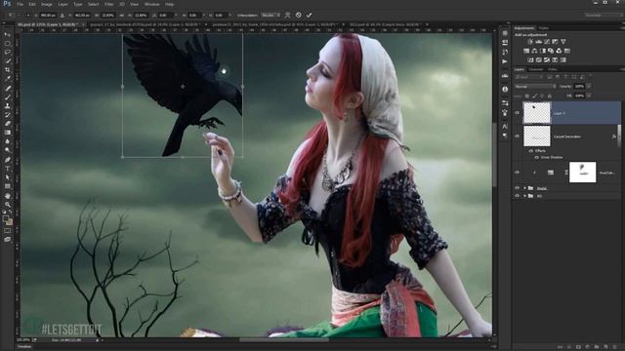Open the Filter menu
The height and width of the screenshot is (351, 625).
(x=108, y=4)
